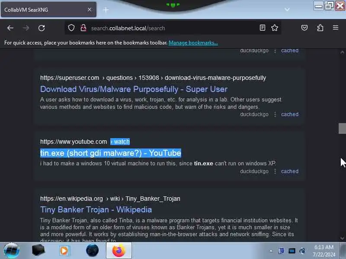Viewport: 346px width, 259px height.
Task: Open the Pocket save button
Action: 304,28
